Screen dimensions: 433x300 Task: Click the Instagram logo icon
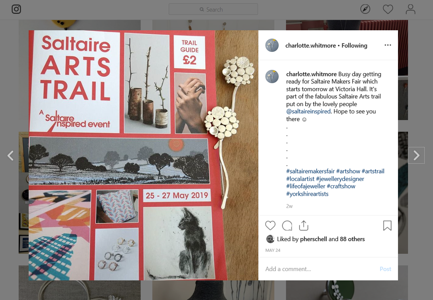tap(16, 9)
